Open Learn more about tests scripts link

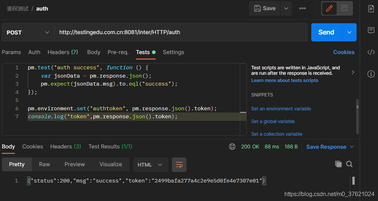pyautogui.click(x=284, y=81)
